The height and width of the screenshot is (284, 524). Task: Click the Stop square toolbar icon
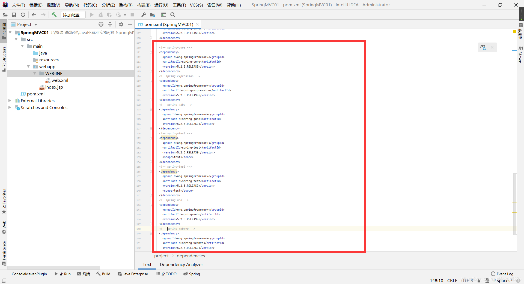tap(132, 15)
